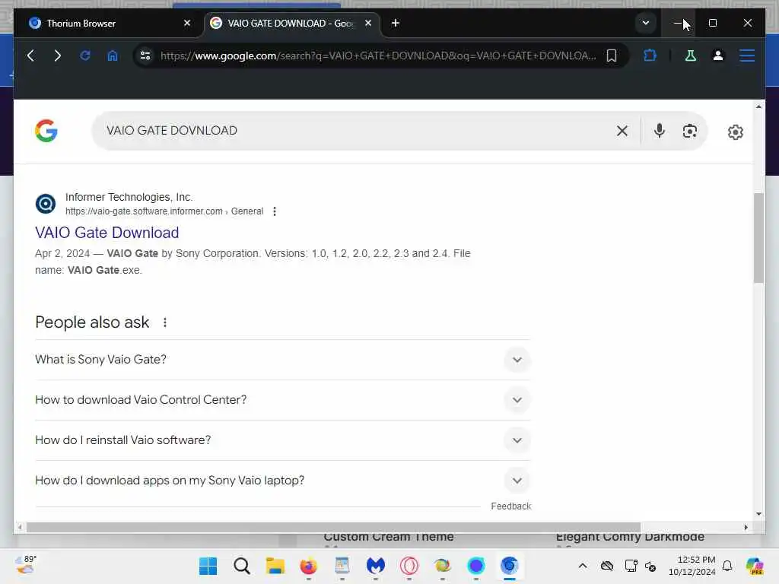Viewport: 779px width, 584px height.
Task: Click the scroll down arrow
Action: (758, 514)
